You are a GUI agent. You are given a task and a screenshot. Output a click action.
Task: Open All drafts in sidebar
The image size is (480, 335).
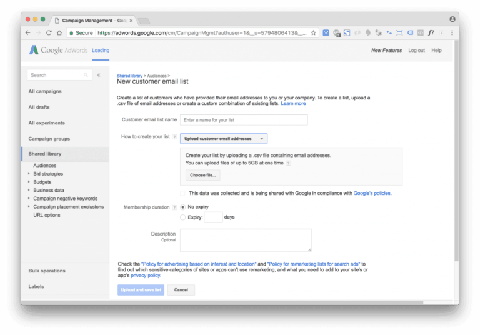(x=39, y=107)
